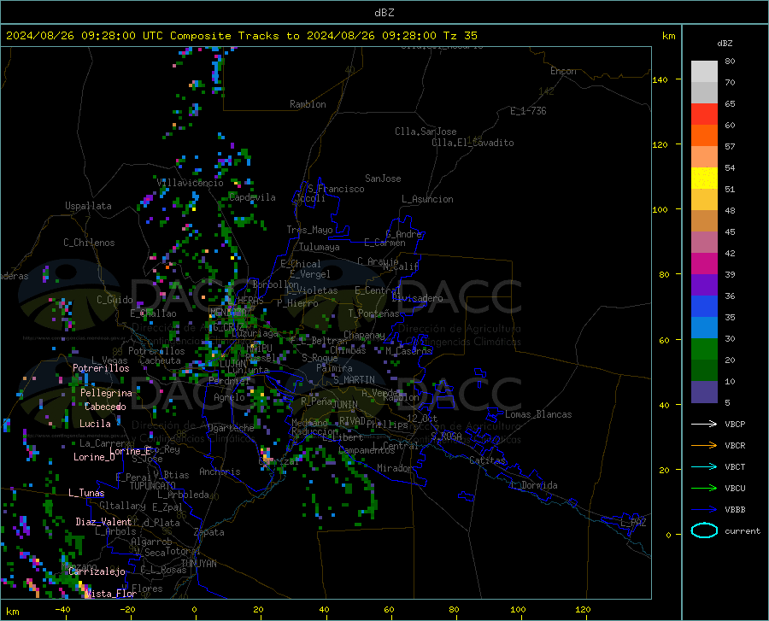Select the bright green 20-30 dBZ swatch
Viewport: 769px width, 621px height.
(x=704, y=349)
